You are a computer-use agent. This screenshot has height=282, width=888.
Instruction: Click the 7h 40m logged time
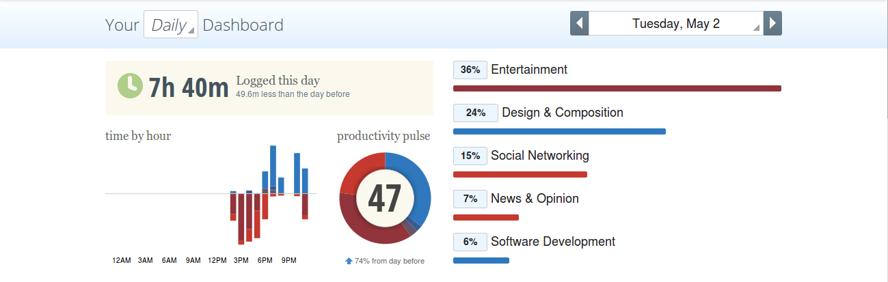pyautogui.click(x=189, y=88)
